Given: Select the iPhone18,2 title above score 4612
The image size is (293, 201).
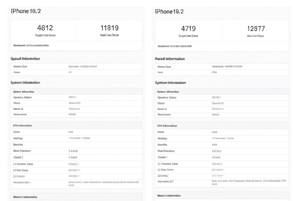Looking at the screenshot, I should [26, 11].
